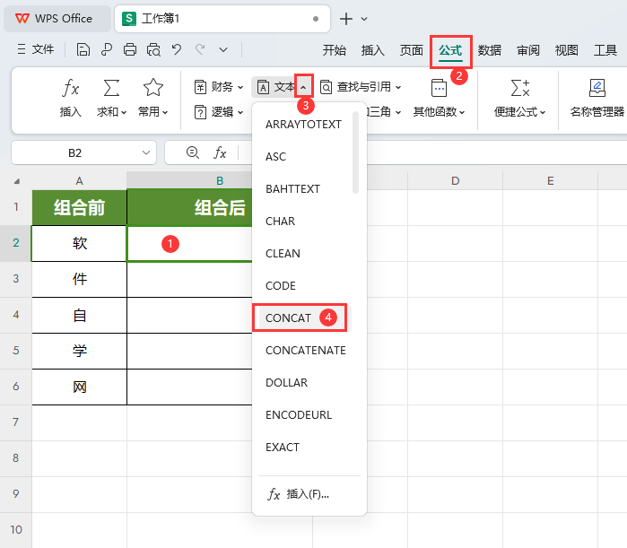Switch to the View (视图) tab
This screenshot has height=548, width=627.
click(x=567, y=50)
